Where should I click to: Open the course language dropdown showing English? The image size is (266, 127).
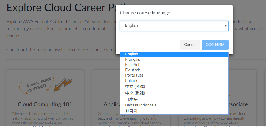pyautogui.click(x=174, y=26)
